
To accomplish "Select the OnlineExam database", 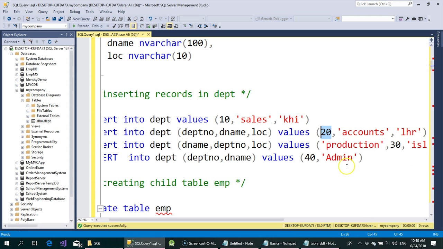I will point(35,168).
